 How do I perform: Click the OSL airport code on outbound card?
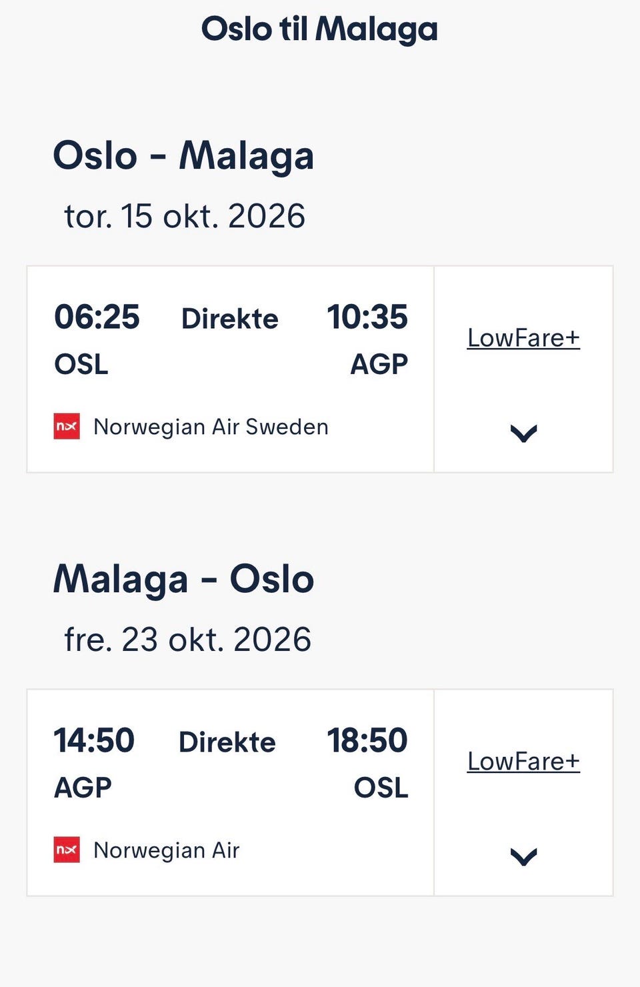point(81,365)
